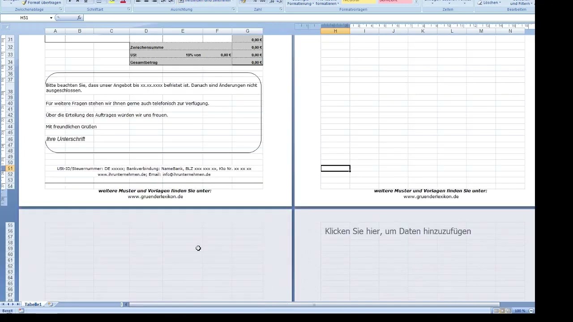This screenshot has width=573, height=322.
Task: Select row header 33
Action: pyautogui.click(x=10, y=55)
